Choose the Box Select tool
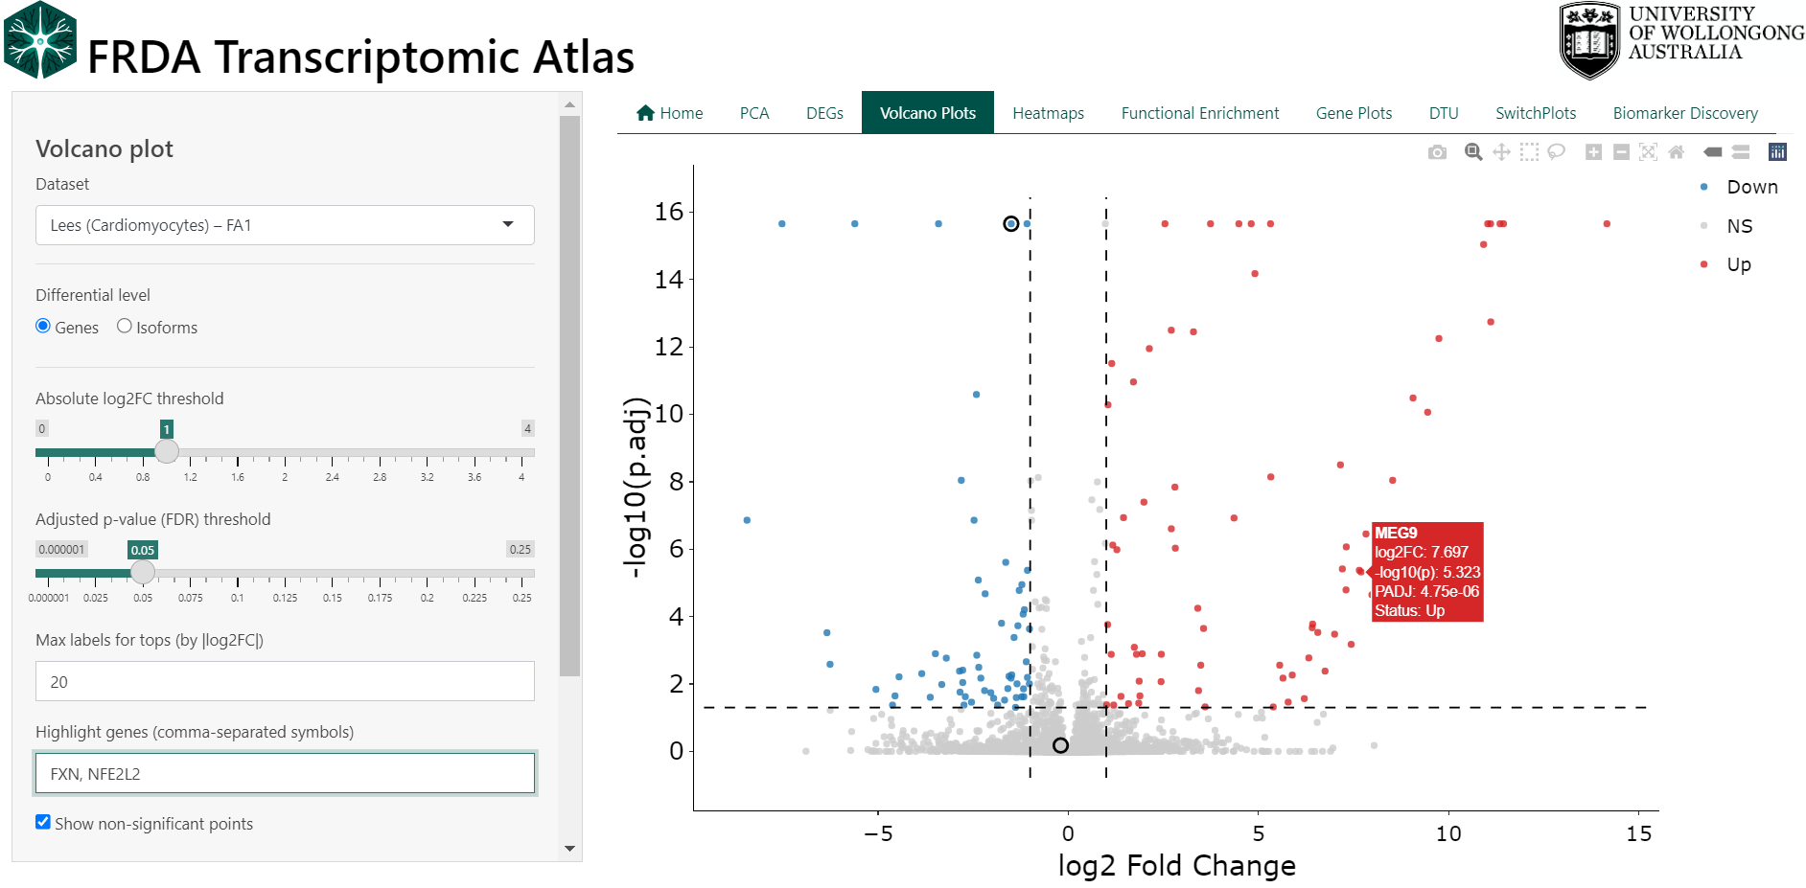 (1529, 152)
